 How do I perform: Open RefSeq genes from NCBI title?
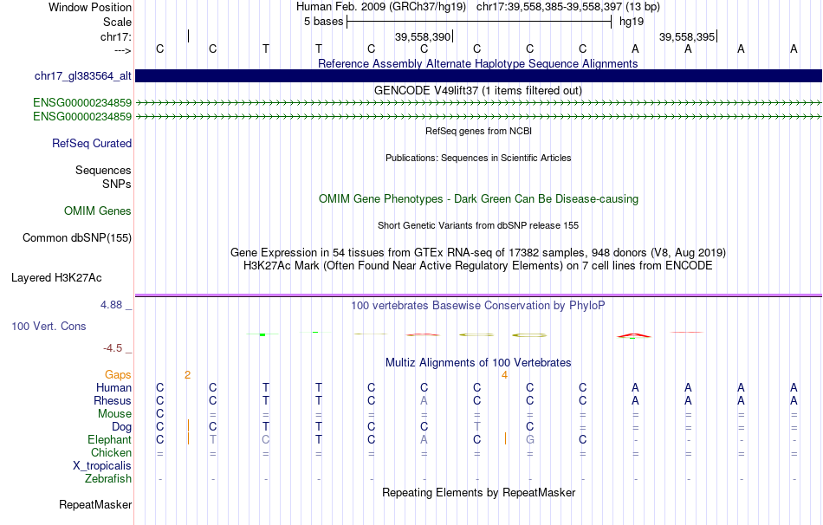click(479, 132)
